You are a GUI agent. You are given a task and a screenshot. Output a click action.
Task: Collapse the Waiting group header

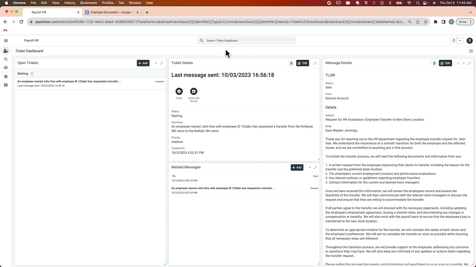pyautogui.click(x=90, y=73)
